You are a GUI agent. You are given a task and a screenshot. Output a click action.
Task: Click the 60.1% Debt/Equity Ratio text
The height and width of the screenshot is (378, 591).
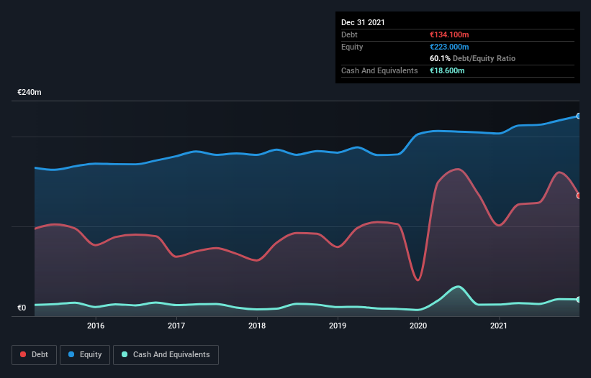473,59
